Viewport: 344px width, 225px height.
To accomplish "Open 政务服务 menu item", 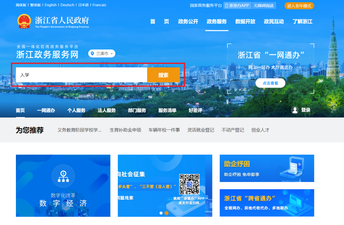I will (x=217, y=22).
